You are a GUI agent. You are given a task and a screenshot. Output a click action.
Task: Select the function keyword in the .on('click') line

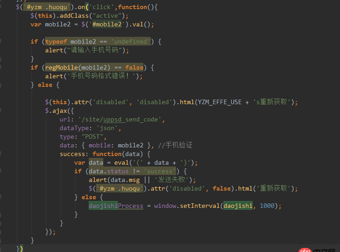132,7
